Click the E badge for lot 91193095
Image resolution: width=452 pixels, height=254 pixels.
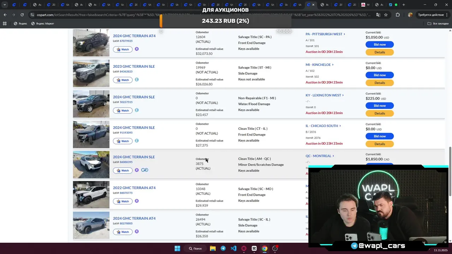(137, 141)
